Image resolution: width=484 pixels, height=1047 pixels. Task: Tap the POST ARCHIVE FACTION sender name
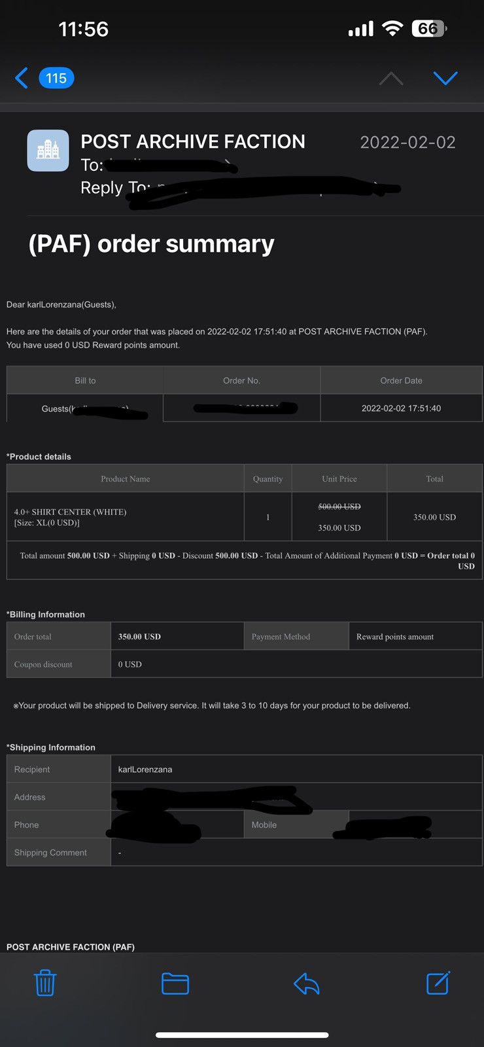pyautogui.click(x=193, y=141)
